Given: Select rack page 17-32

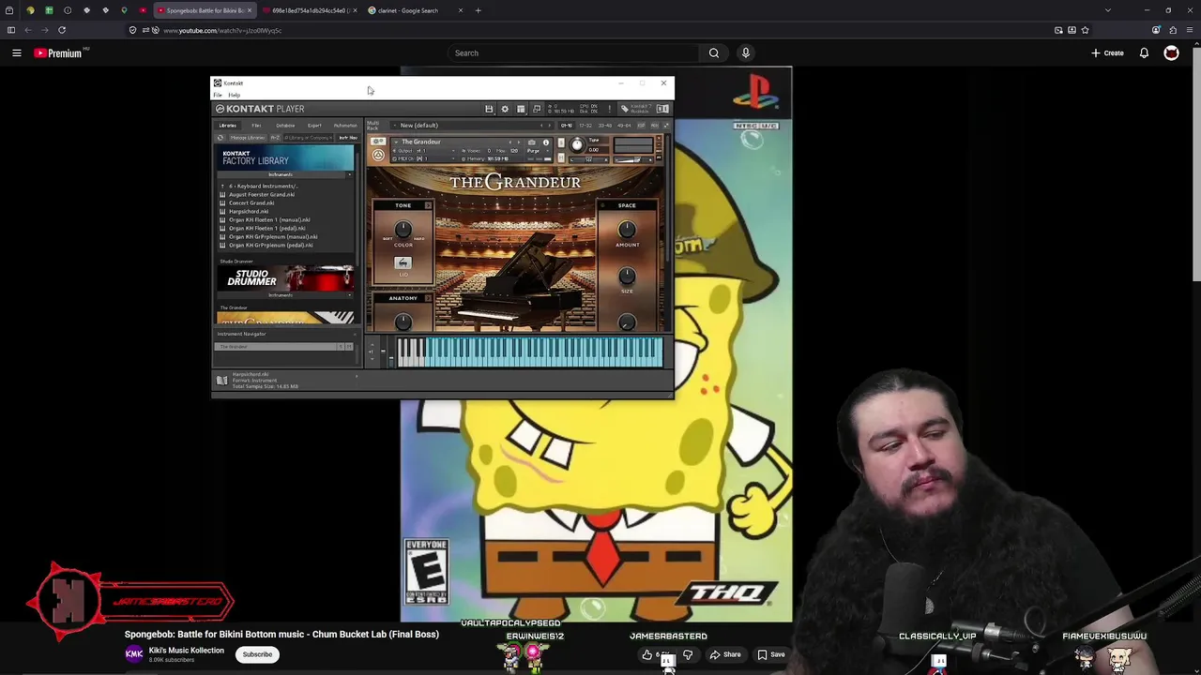Looking at the screenshot, I should click(x=585, y=126).
